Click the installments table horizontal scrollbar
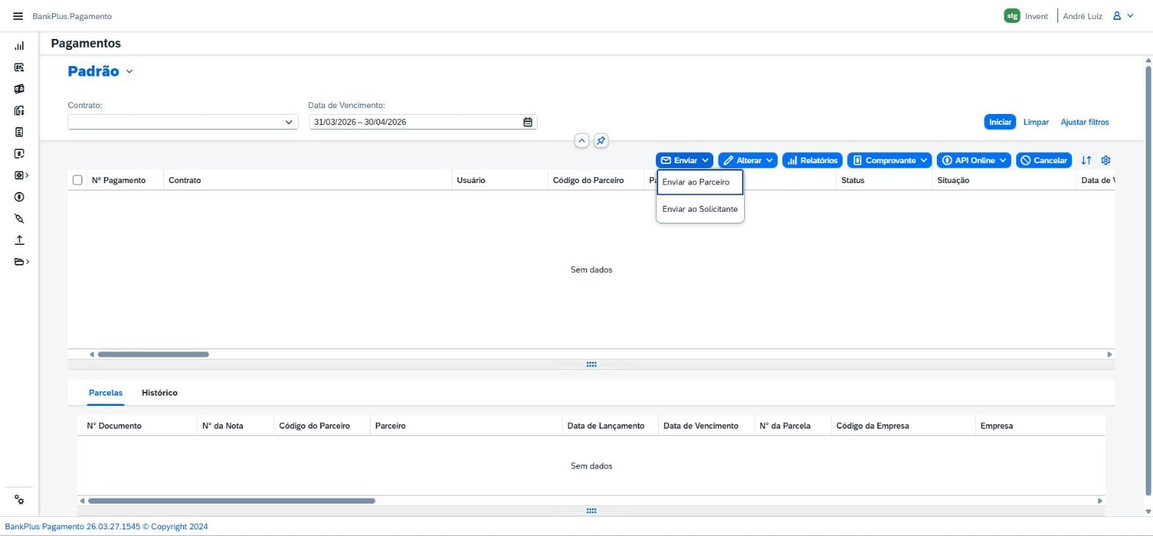1153x536 pixels. pyautogui.click(x=232, y=501)
